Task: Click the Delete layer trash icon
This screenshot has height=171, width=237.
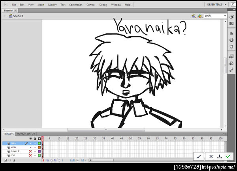Action: pos(14,160)
